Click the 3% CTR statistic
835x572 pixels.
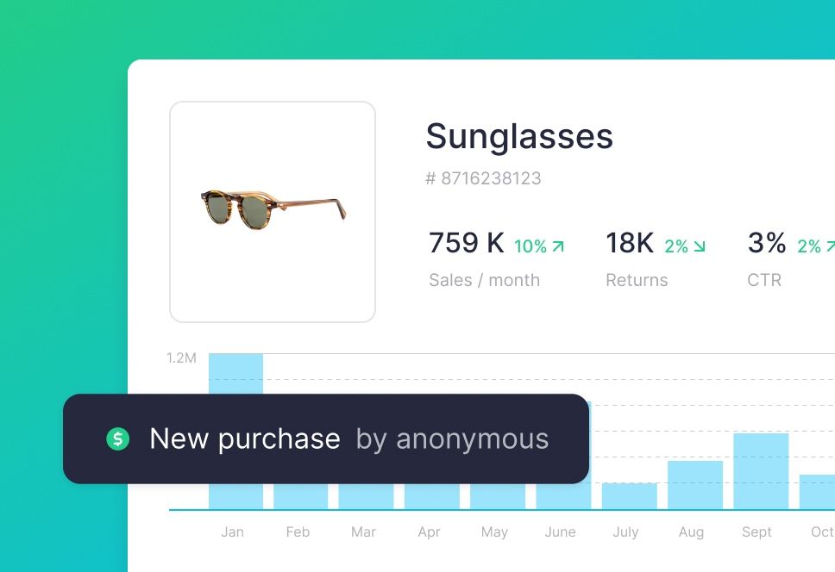pos(767,244)
